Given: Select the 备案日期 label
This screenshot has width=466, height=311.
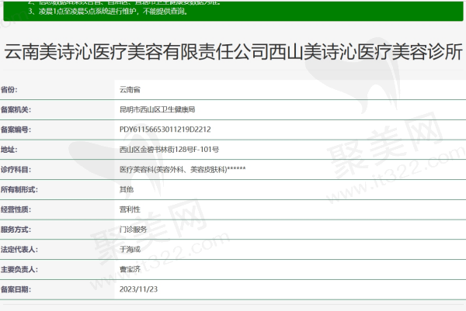Looking at the screenshot, I should point(16,289).
